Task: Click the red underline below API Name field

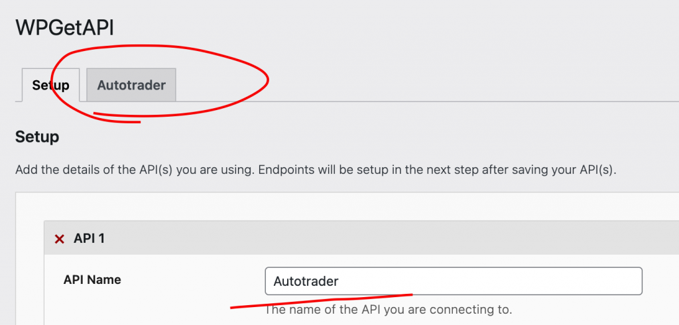Action: [321, 300]
